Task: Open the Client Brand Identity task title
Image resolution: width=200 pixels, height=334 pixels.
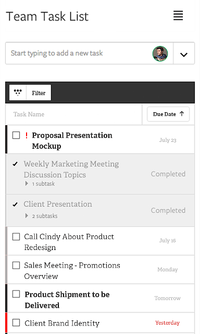Action: click(x=62, y=324)
